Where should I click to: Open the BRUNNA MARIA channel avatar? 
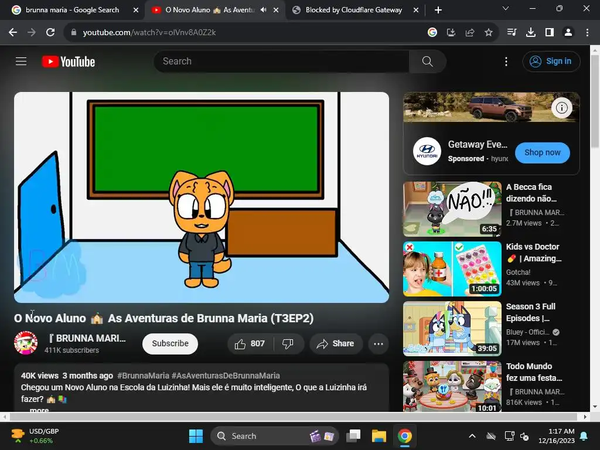(x=26, y=343)
